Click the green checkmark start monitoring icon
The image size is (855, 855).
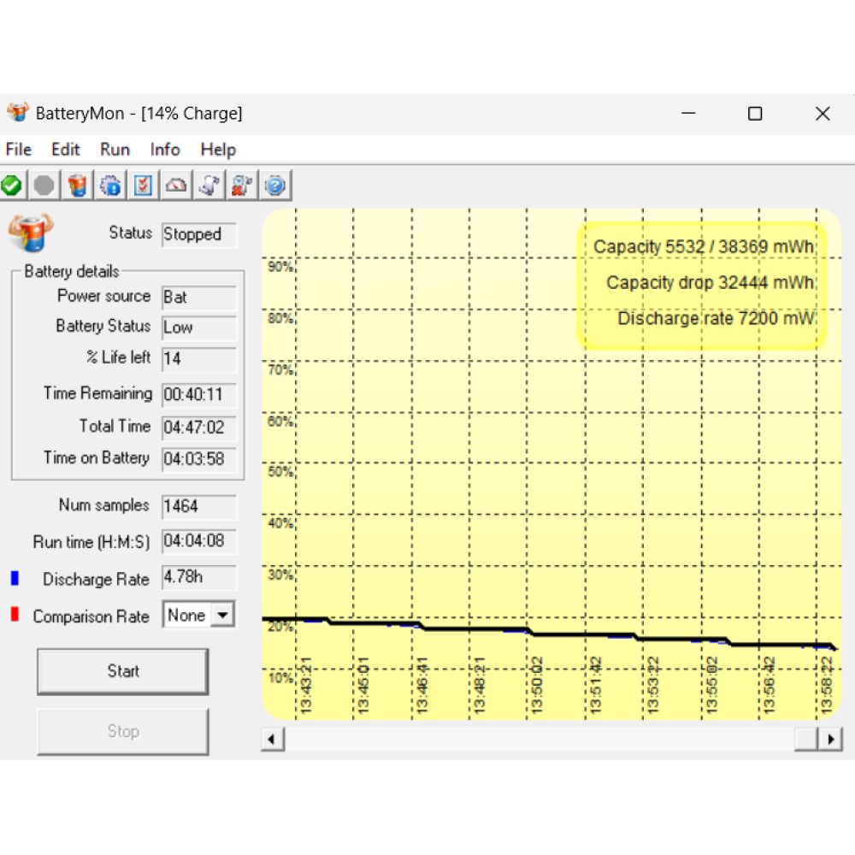(x=12, y=185)
